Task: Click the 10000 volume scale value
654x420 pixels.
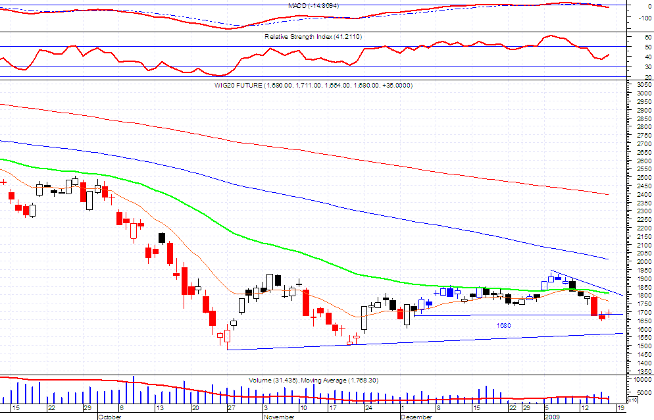Action: point(643,379)
